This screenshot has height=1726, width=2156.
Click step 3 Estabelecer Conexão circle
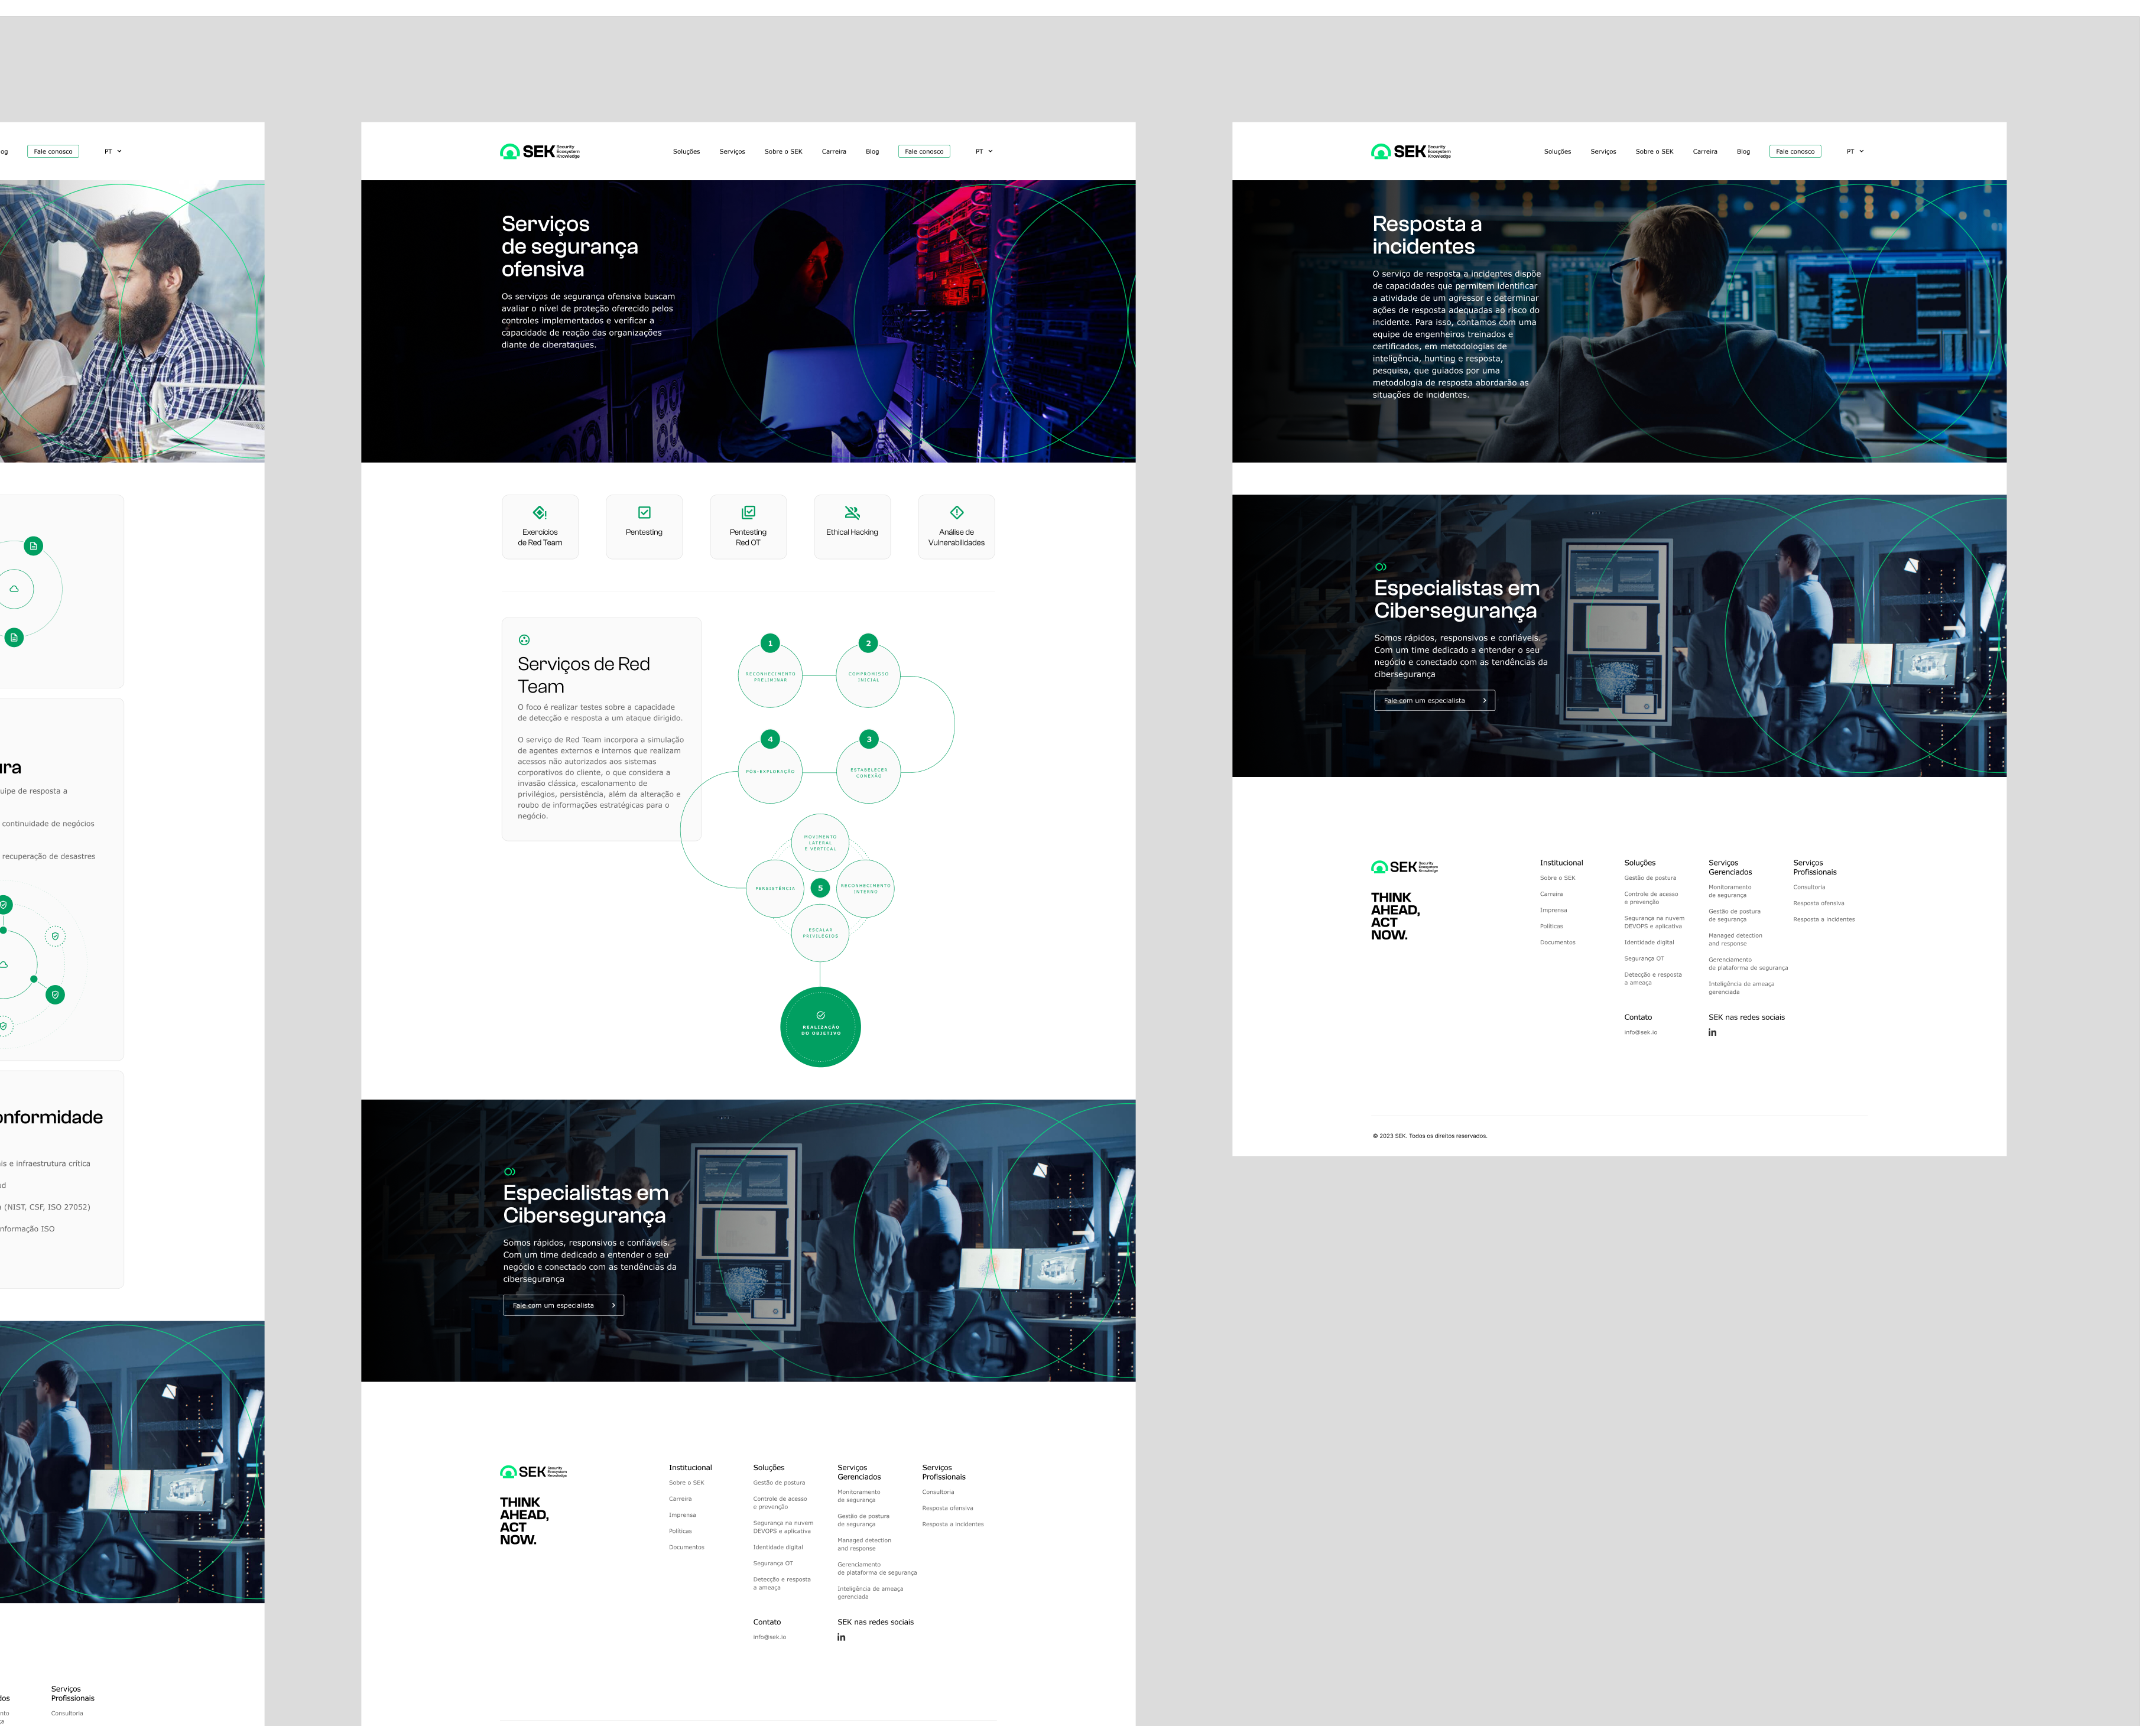coord(868,771)
